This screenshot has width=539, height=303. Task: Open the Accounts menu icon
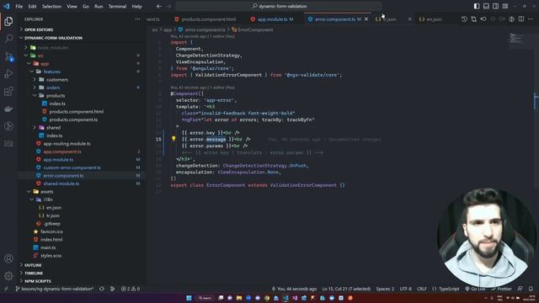pyautogui.click(x=8, y=258)
